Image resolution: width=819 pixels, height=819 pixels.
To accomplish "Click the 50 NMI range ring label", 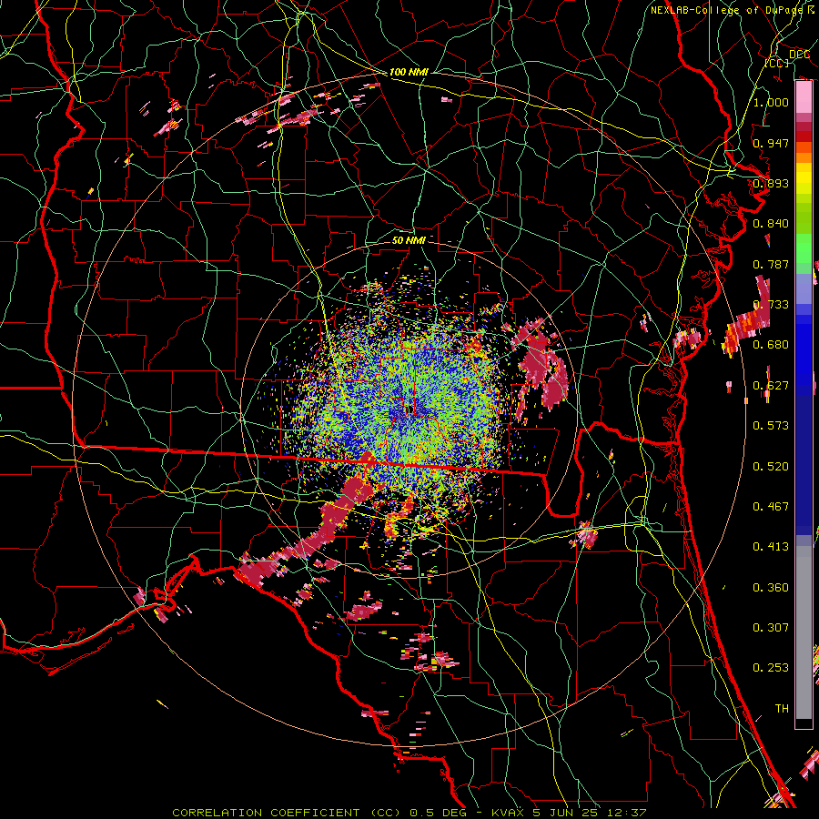I will coord(409,240).
